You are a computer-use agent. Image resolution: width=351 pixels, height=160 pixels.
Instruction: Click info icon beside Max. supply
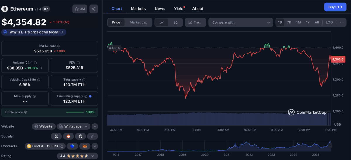(34, 96)
